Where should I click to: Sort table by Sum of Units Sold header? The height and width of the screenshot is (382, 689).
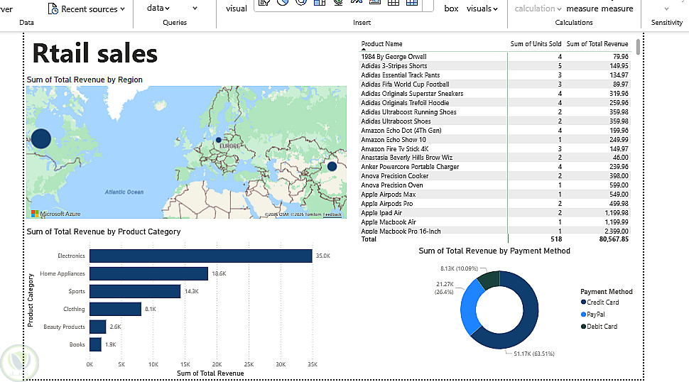coord(536,44)
